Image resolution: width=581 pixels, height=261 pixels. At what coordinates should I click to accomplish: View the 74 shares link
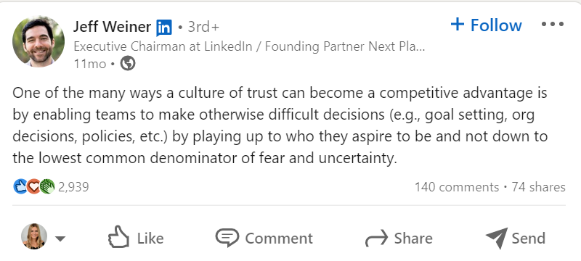pos(538,187)
